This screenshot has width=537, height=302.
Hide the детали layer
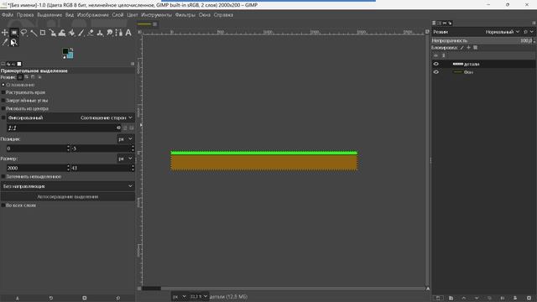point(436,64)
